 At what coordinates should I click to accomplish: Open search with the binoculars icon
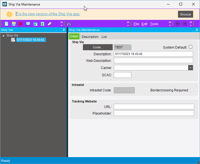pyautogui.click(x=69, y=24)
